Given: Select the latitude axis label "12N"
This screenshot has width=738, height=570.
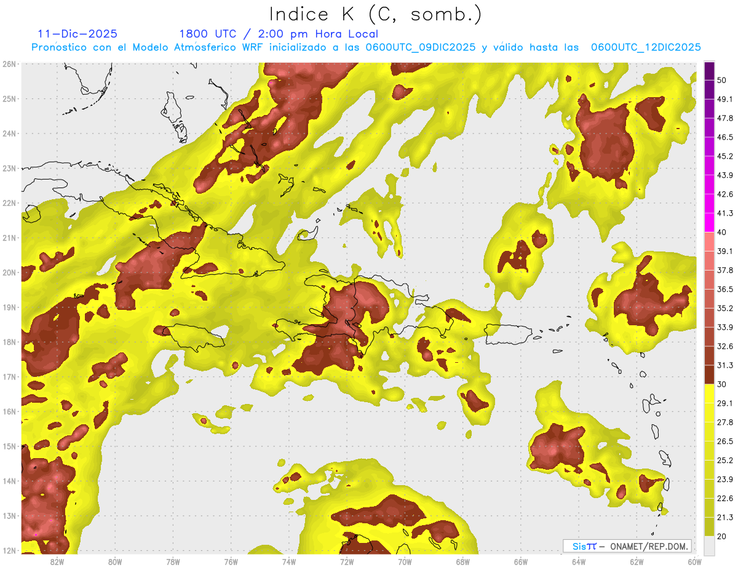Looking at the screenshot, I should click(x=9, y=550).
